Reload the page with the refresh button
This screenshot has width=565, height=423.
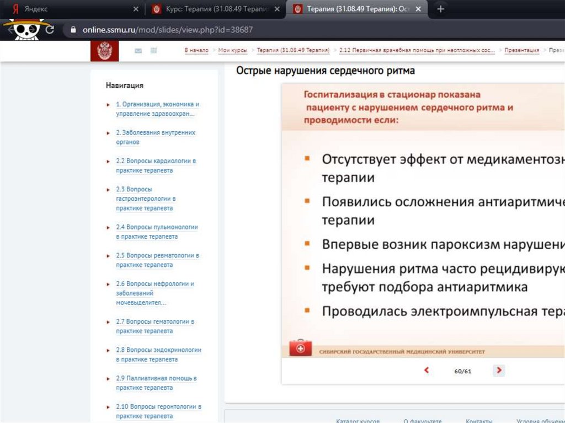click(50, 29)
